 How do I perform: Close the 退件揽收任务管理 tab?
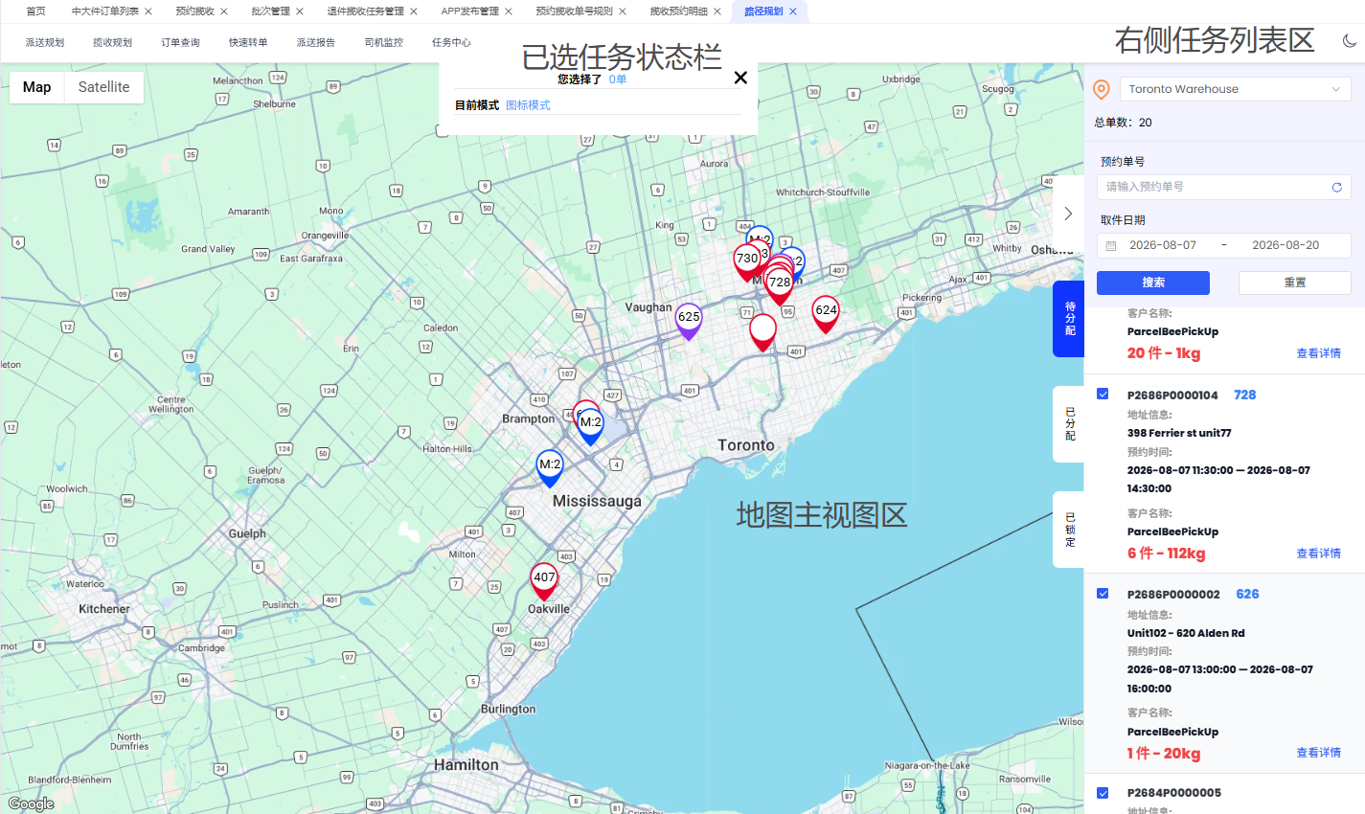coord(414,11)
